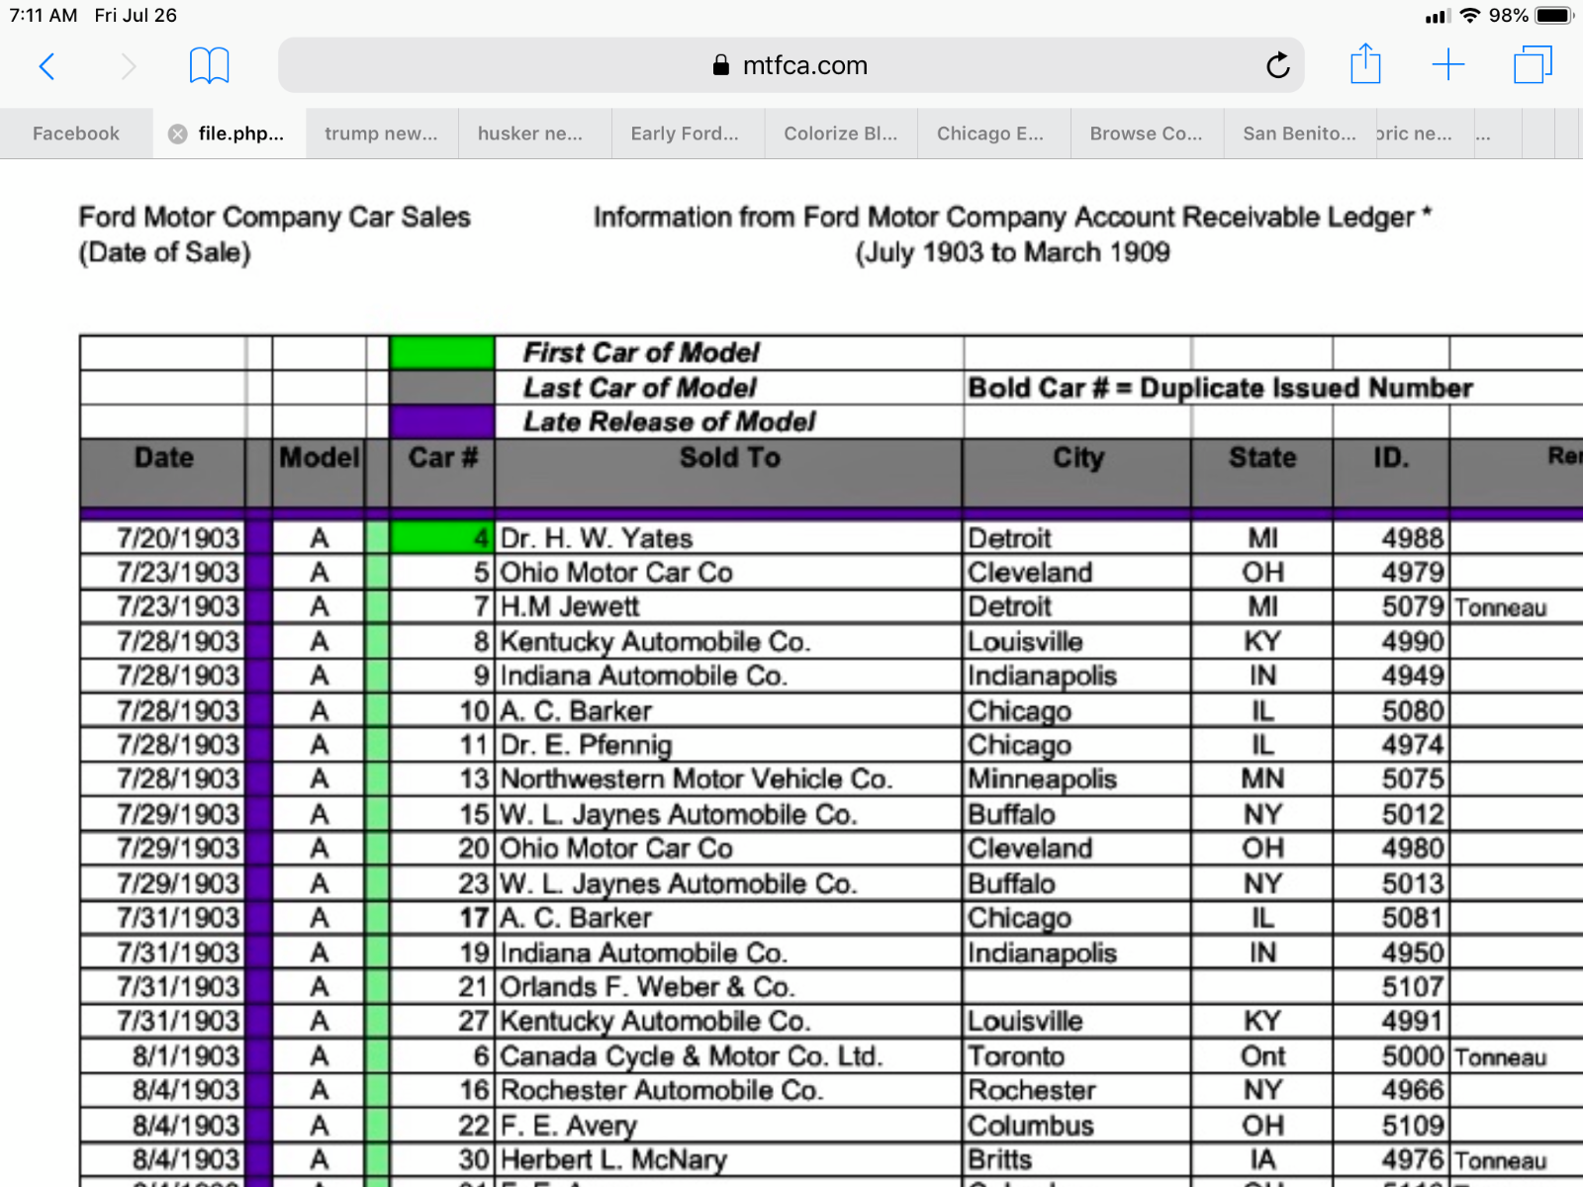Switch to the San Benito tab
1583x1187 pixels.
click(1298, 134)
